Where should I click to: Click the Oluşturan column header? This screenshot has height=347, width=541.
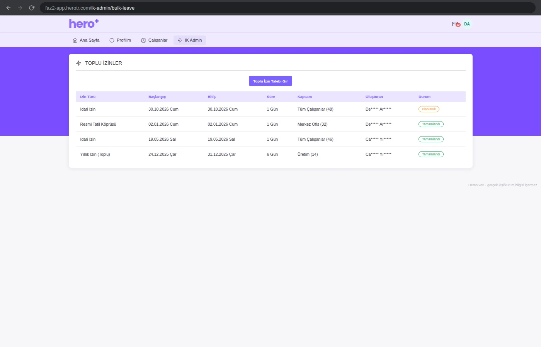click(x=374, y=97)
